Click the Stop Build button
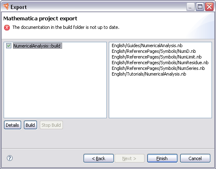The height and width of the screenshot is (169, 216). pyautogui.click(x=51, y=125)
